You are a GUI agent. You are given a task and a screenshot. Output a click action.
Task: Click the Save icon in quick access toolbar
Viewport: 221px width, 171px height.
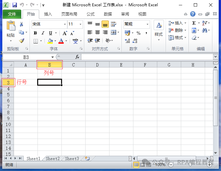coord(15,5)
